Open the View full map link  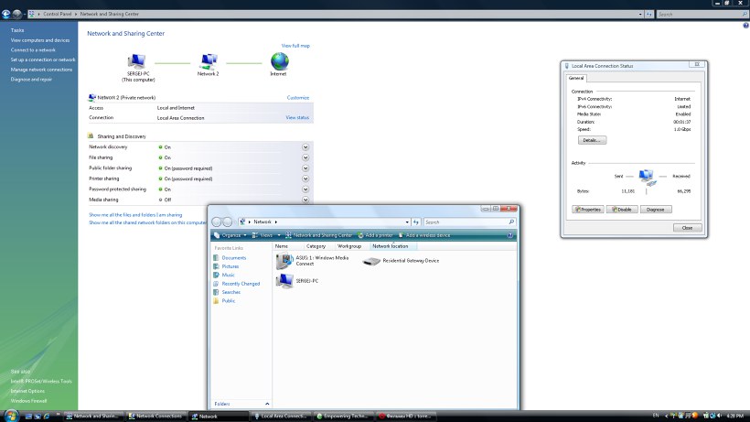tap(295, 45)
